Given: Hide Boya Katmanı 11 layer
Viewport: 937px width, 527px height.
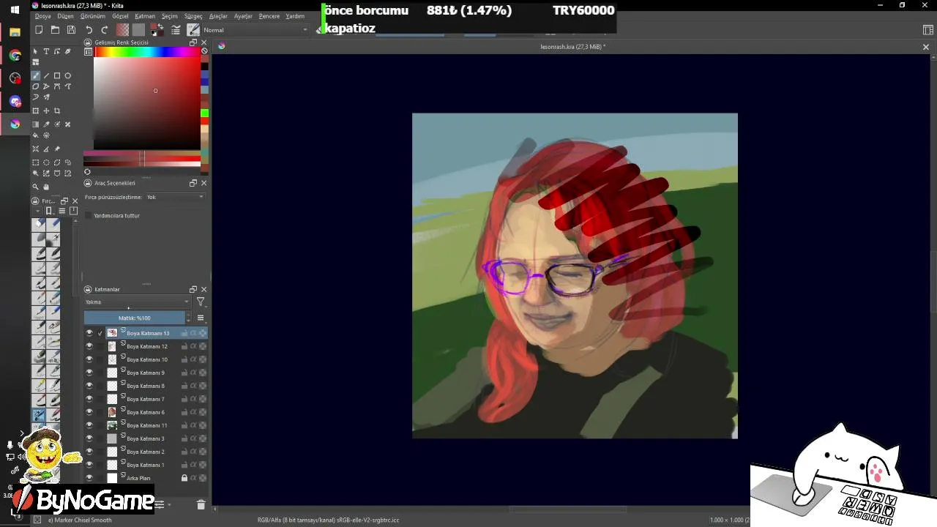Looking at the screenshot, I should click(89, 425).
